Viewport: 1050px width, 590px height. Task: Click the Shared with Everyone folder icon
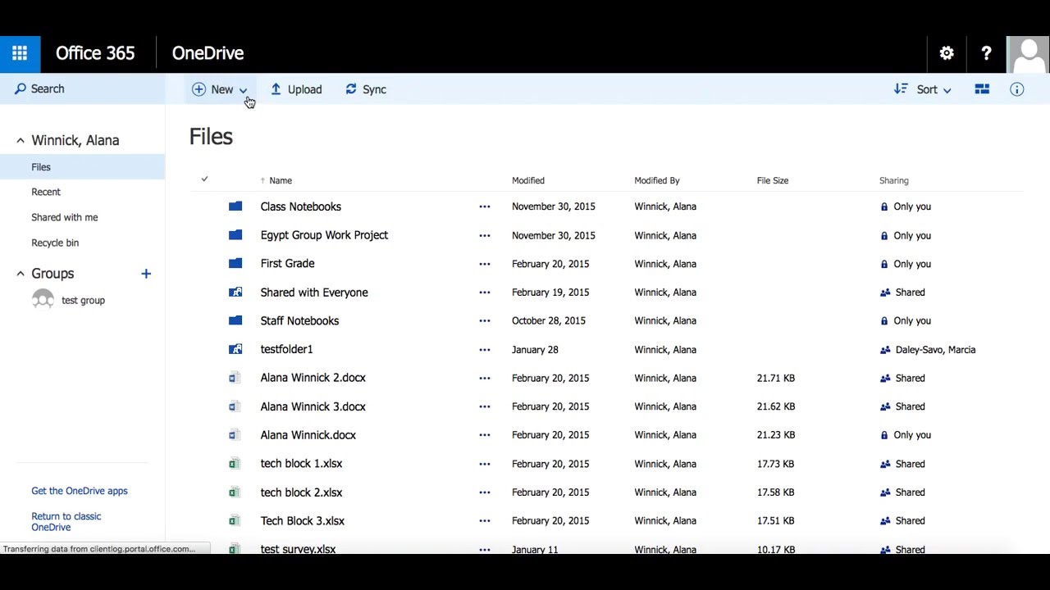(x=235, y=292)
